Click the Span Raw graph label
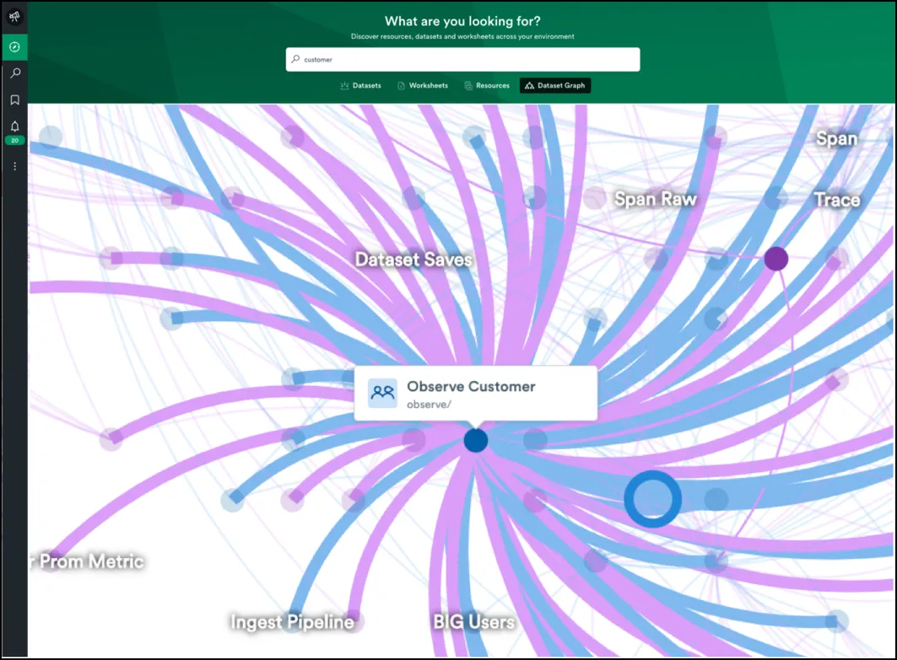The image size is (897, 660). tap(655, 199)
